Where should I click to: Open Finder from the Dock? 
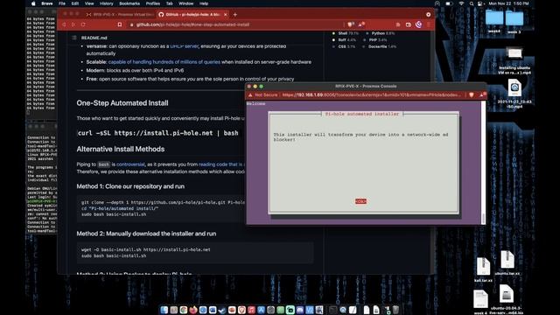point(164,310)
